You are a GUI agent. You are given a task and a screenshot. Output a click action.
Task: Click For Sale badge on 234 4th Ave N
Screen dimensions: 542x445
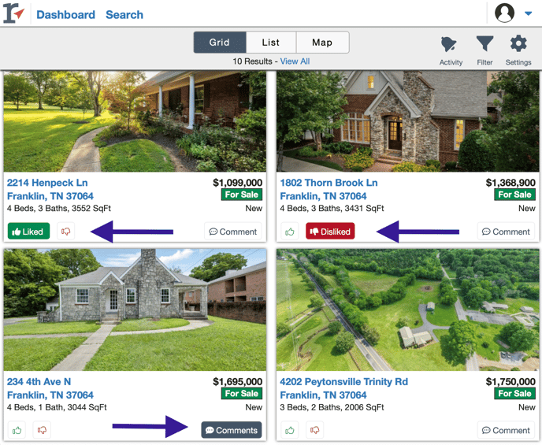click(242, 394)
